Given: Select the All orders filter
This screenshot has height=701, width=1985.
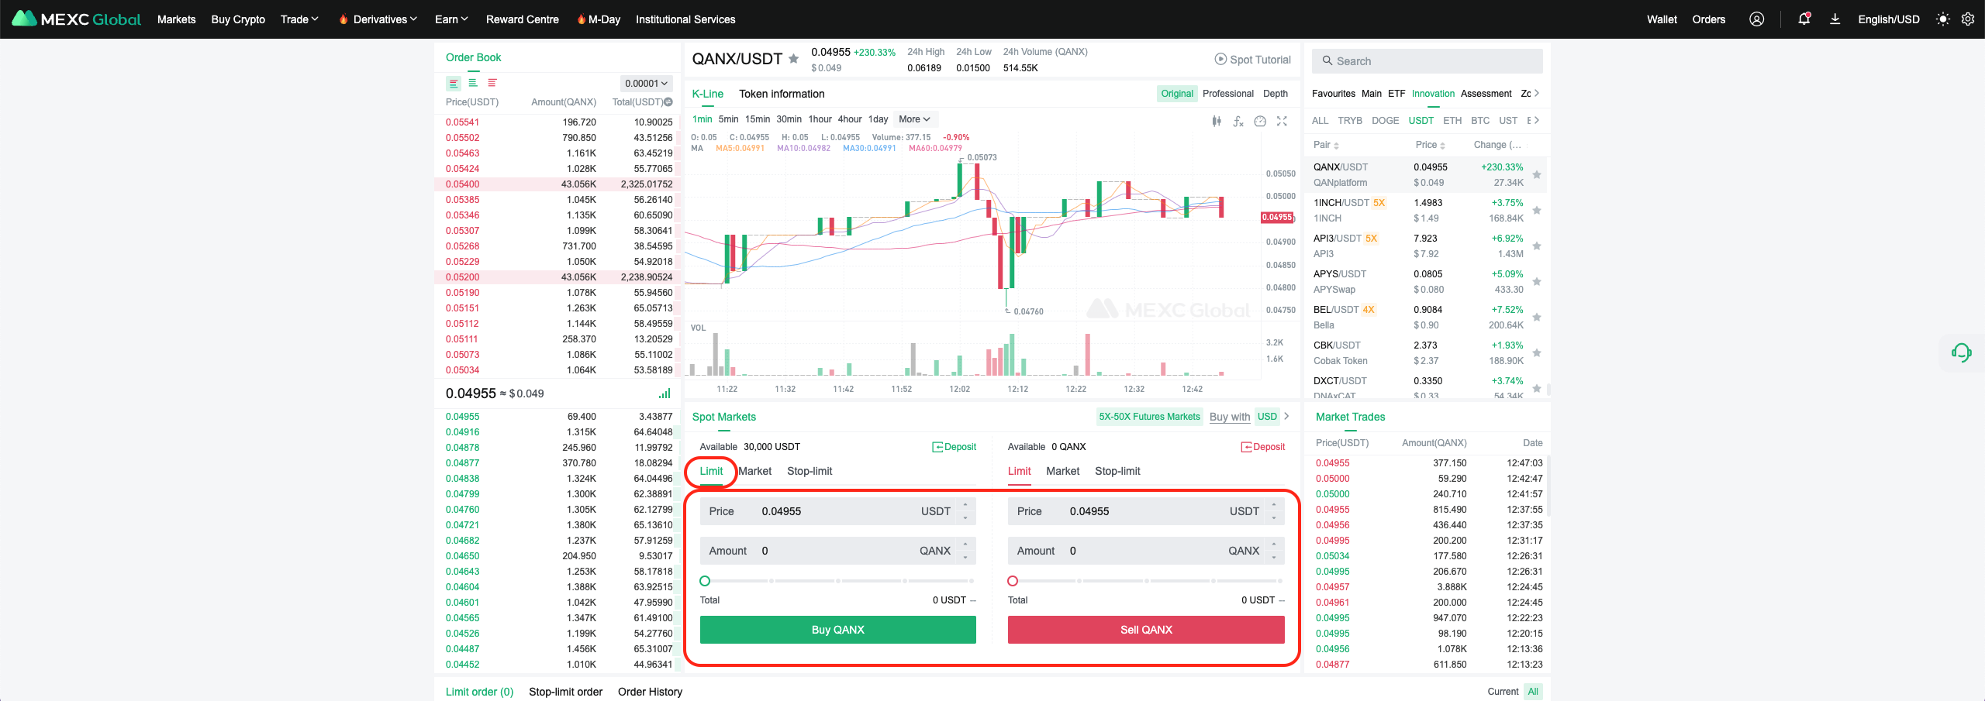Looking at the screenshot, I should (x=1533, y=692).
